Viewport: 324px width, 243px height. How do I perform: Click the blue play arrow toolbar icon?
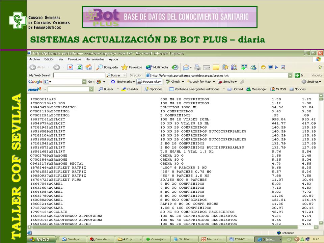(x=276, y=67)
